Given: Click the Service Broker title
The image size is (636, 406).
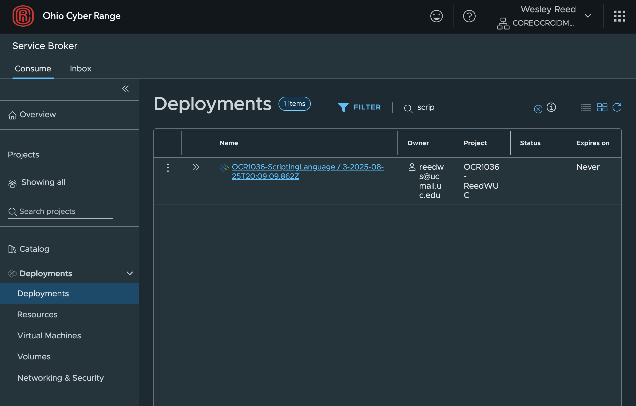Looking at the screenshot, I should point(45,46).
